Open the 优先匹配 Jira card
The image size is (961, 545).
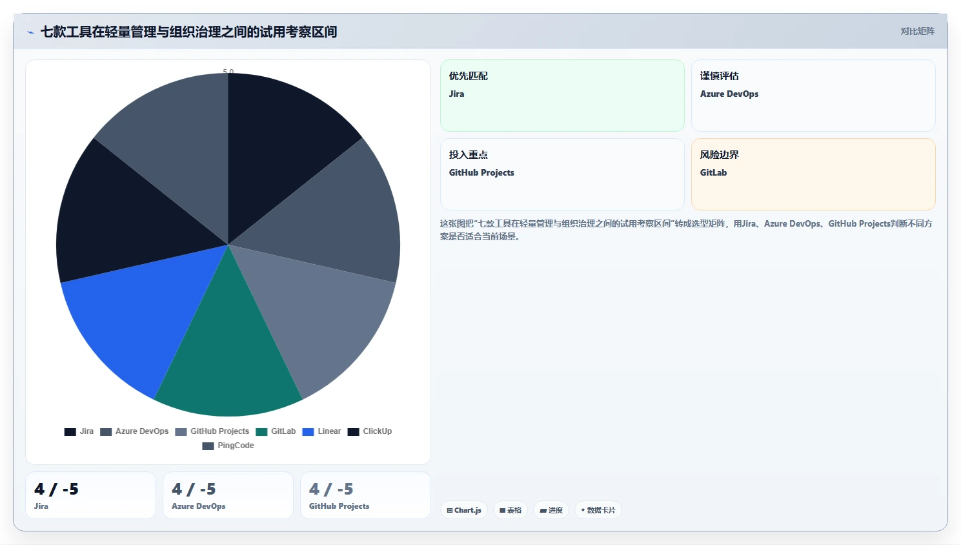coord(562,96)
